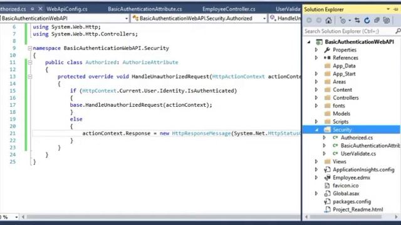This screenshot has height=225, width=401.
Task: Click the HttpResponseMessage type in code
Action: click(x=201, y=133)
